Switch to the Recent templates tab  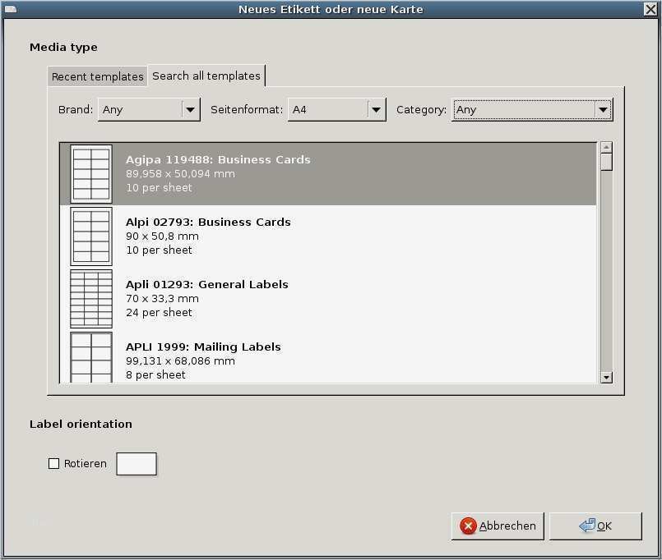(x=98, y=76)
